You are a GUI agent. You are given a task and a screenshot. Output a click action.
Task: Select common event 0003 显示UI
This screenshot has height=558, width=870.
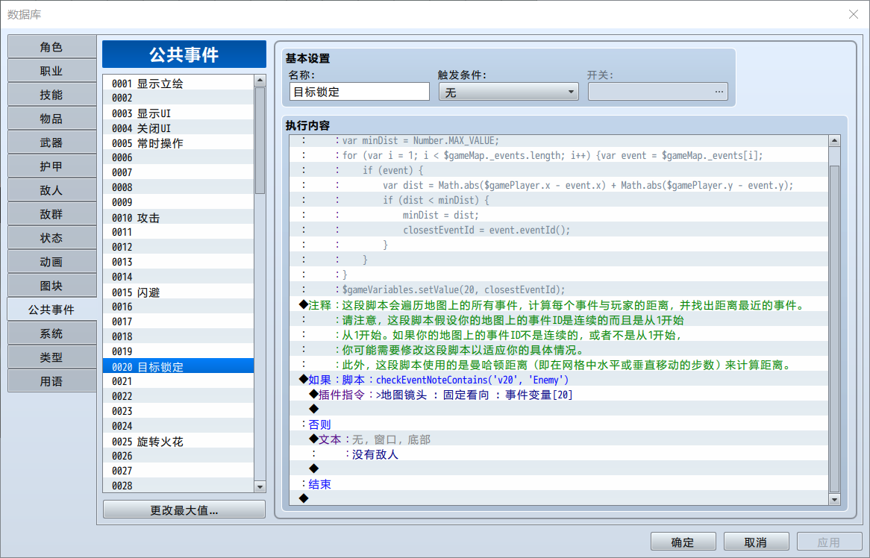pyautogui.click(x=178, y=113)
